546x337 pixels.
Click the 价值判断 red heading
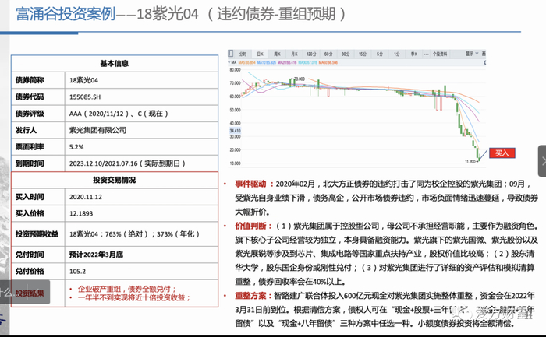(x=250, y=226)
